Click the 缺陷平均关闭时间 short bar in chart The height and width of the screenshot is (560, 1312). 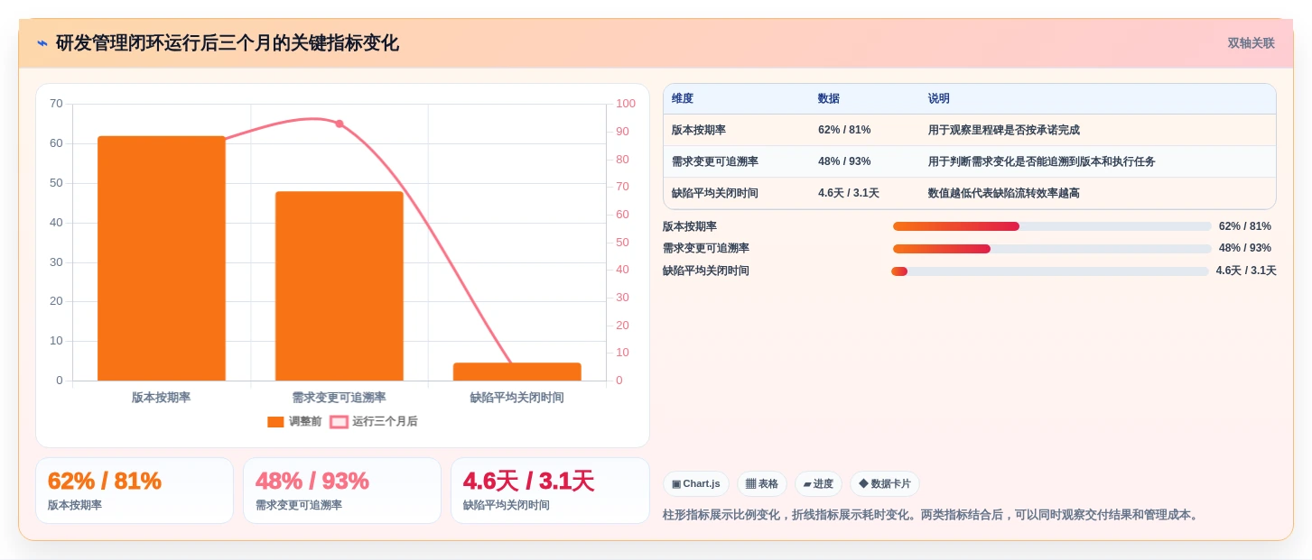tap(517, 372)
